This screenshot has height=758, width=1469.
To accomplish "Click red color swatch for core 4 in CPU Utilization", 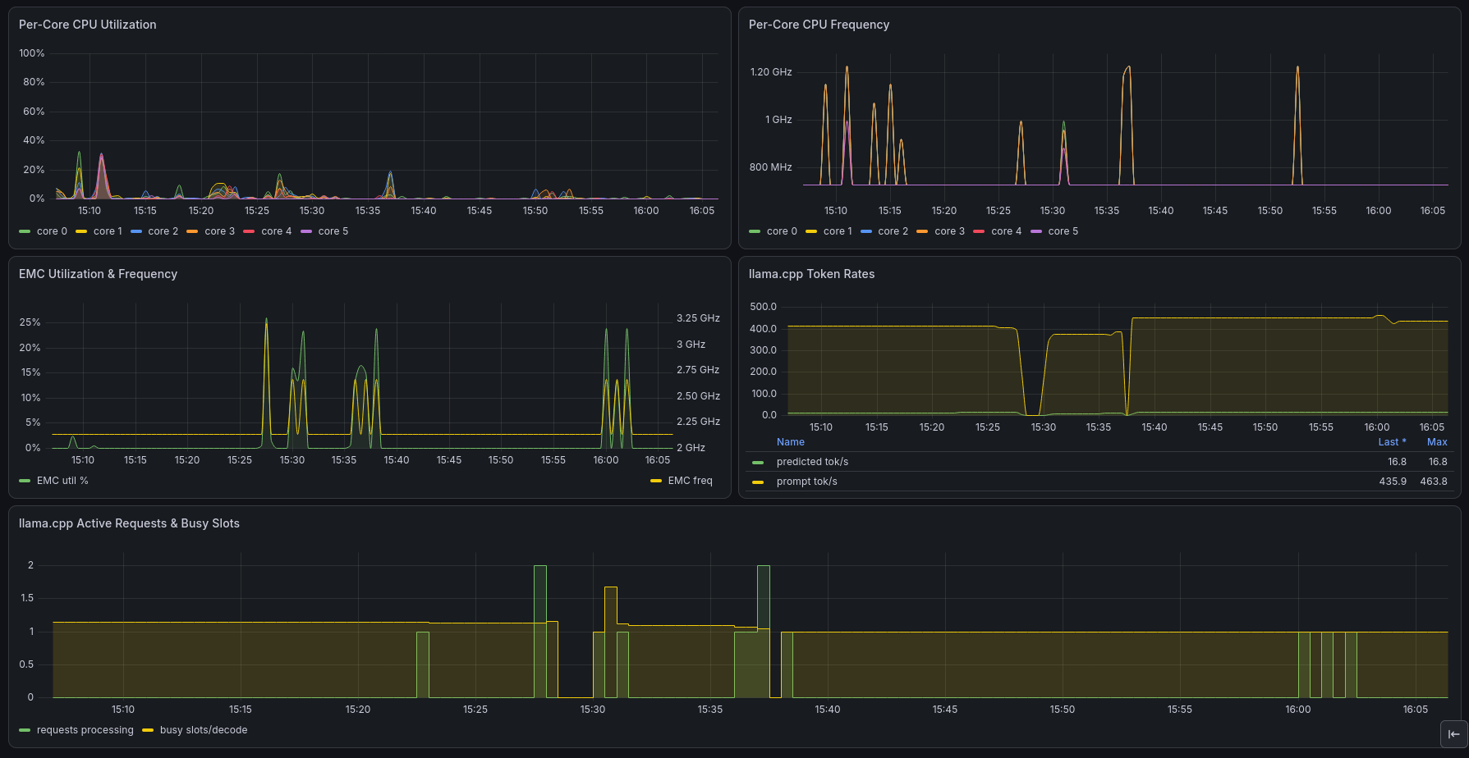I will (x=250, y=231).
